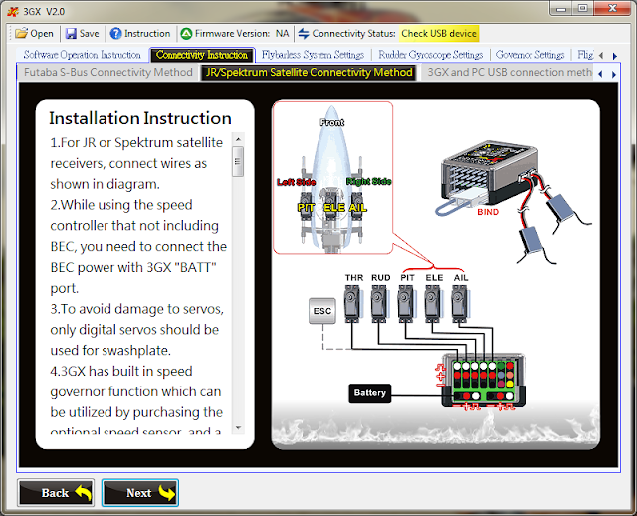This screenshot has height=516, width=637.
Task: Click the instruction scrollbar down arrow
Action: coord(238,427)
